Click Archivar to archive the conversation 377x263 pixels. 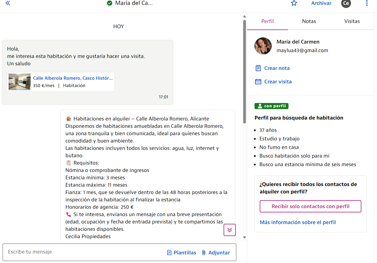[x=321, y=3]
